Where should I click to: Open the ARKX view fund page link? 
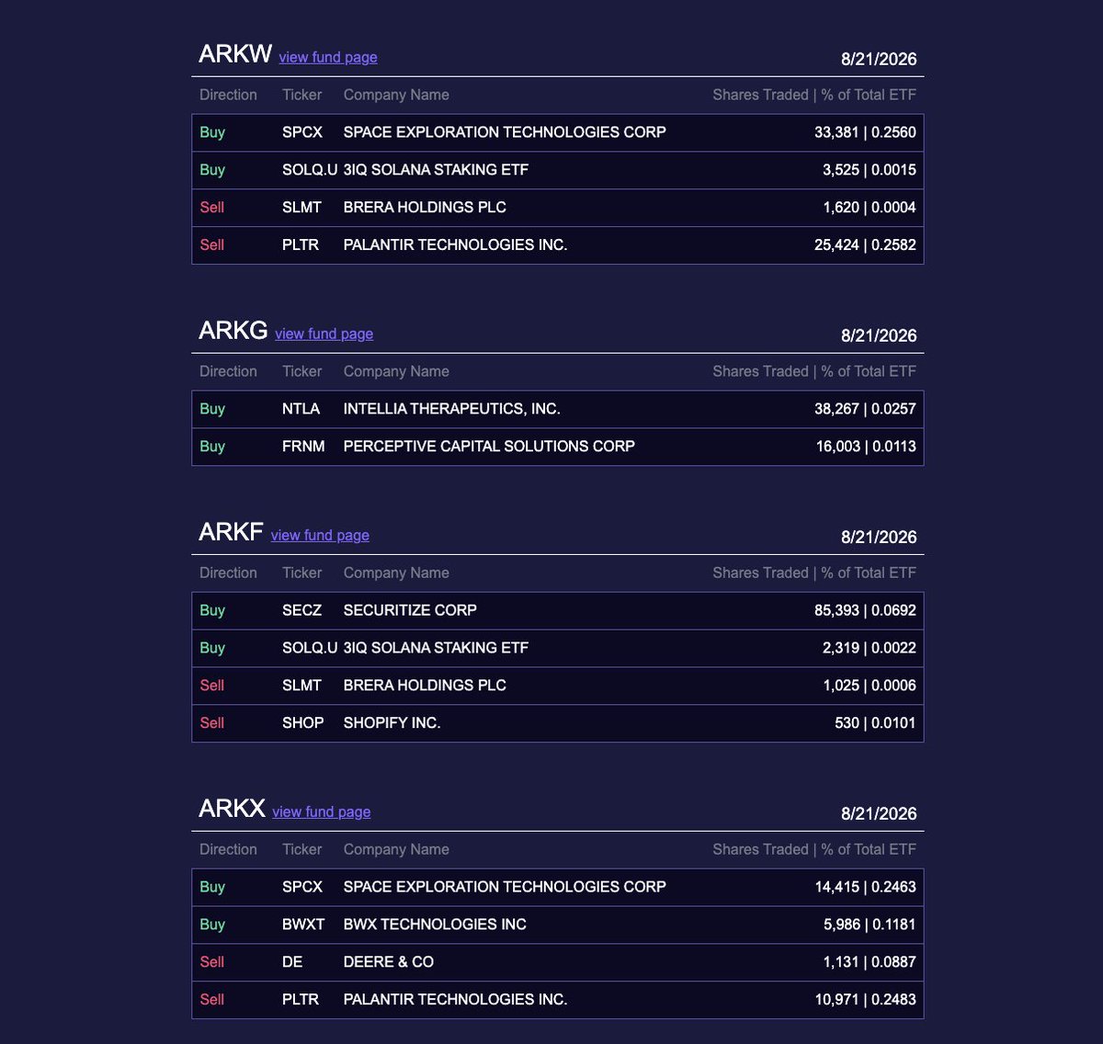(322, 811)
